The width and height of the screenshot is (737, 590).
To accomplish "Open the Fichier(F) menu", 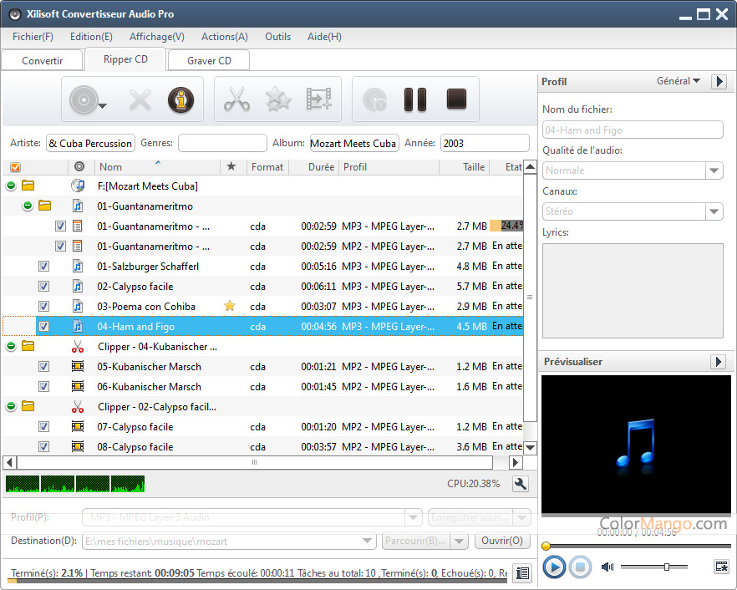I will pos(33,37).
